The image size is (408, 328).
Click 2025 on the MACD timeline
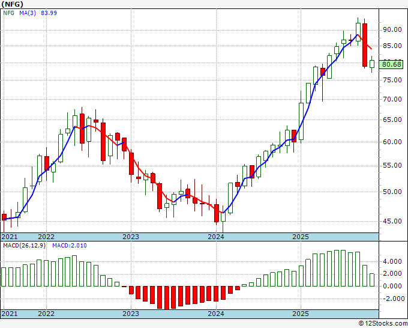pyautogui.click(x=301, y=314)
